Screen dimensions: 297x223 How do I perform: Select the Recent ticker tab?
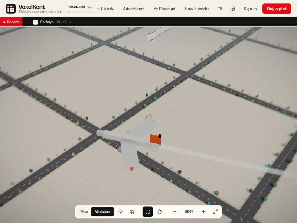tap(11, 22)
